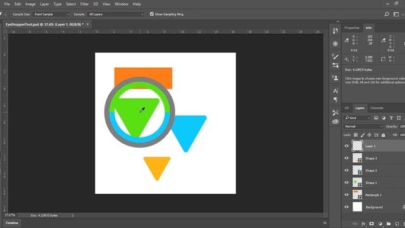Click the search magnifier icon

387,14
